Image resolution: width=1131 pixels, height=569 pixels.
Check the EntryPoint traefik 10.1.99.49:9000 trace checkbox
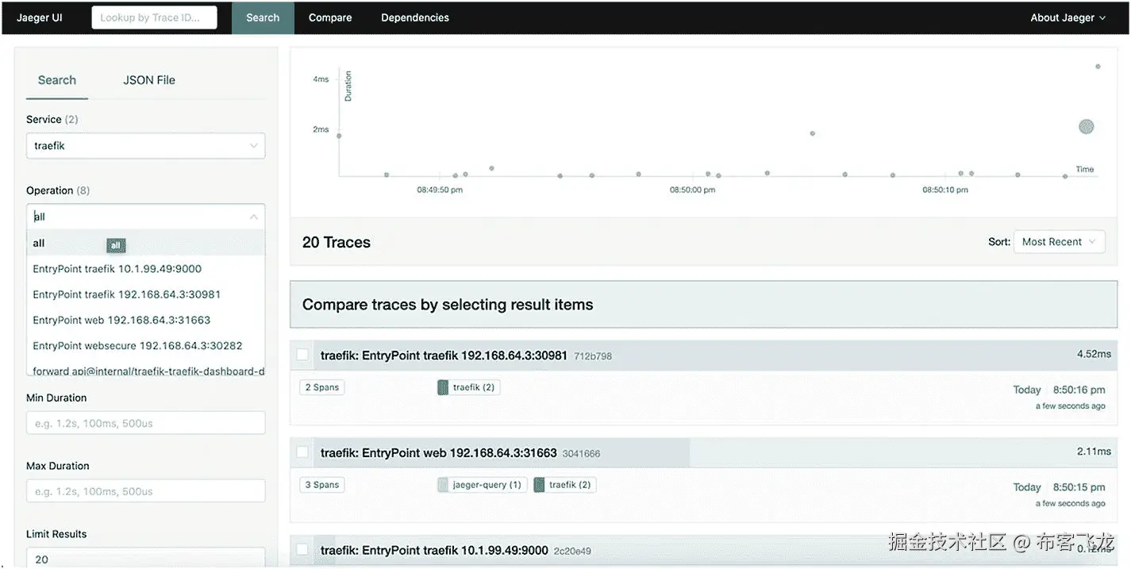[x=302, y=549]
